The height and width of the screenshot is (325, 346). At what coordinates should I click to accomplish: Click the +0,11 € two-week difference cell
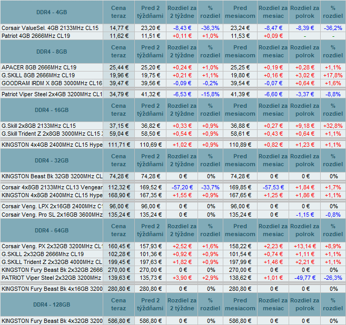pyautogui.click(x=182, y=36)
